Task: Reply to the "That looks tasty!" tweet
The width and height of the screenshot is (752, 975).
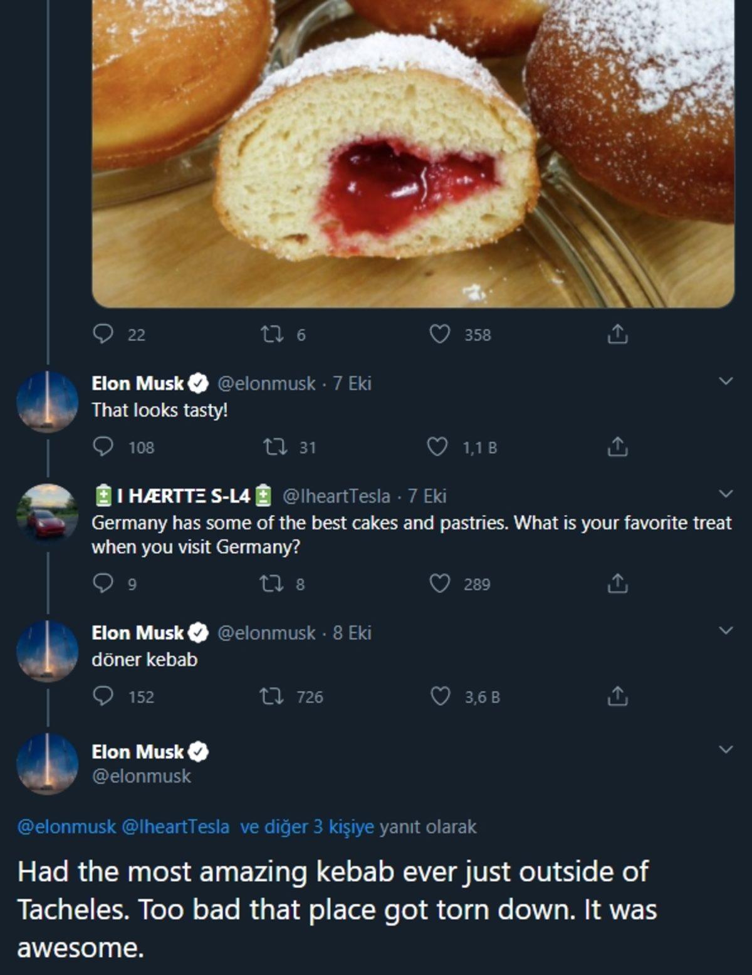Action: 102,447
